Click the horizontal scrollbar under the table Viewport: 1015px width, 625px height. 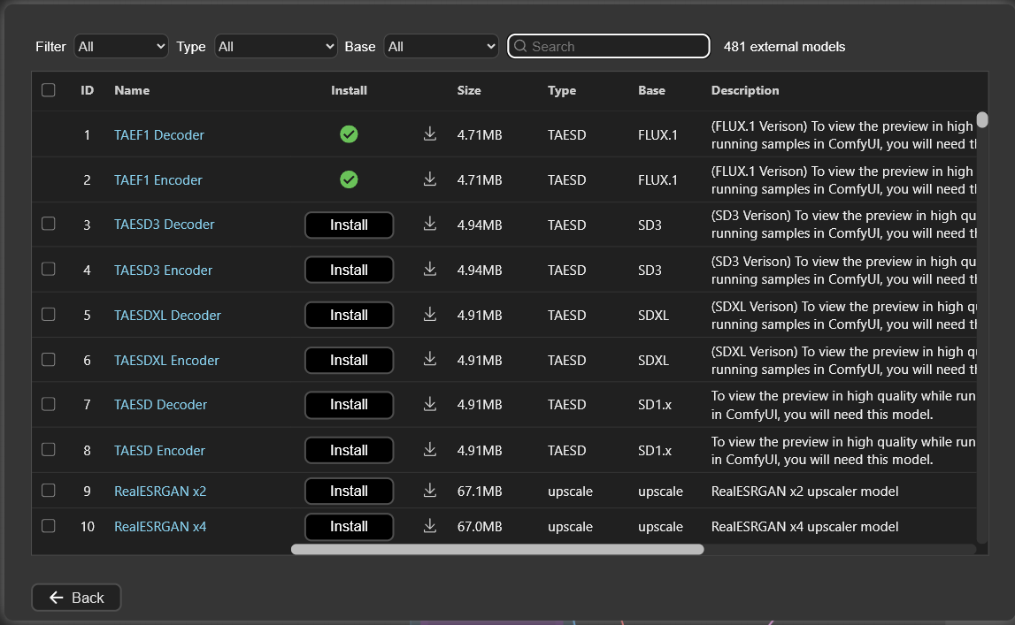coord(497,549)
